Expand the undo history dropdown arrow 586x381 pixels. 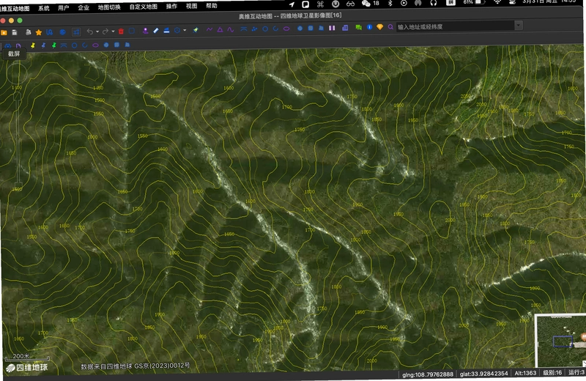[97, 32]
